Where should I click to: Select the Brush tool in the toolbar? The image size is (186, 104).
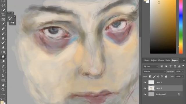click(x=3, y=34)
